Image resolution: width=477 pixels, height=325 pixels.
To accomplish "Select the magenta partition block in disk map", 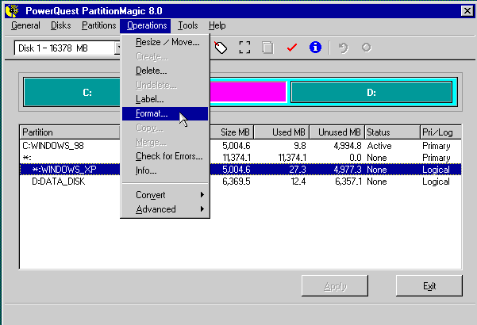I will tap(248, 92).
